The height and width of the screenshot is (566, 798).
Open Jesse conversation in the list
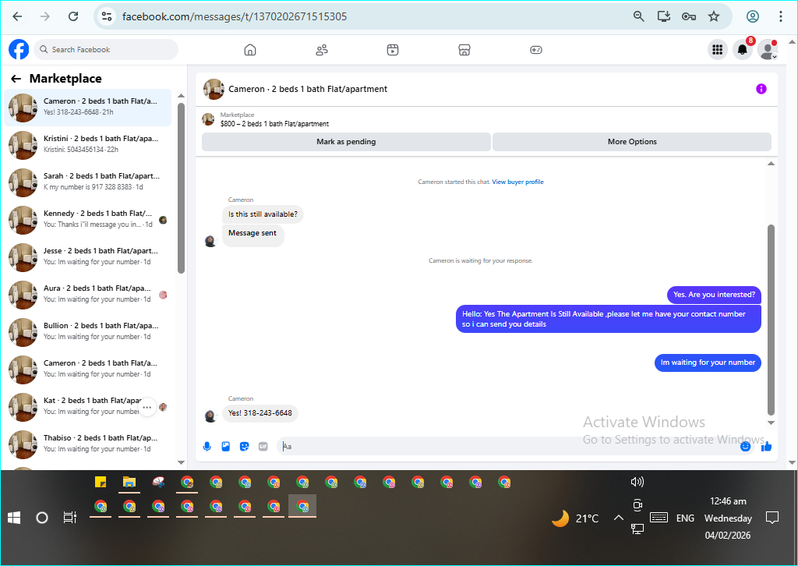point(87,257)
